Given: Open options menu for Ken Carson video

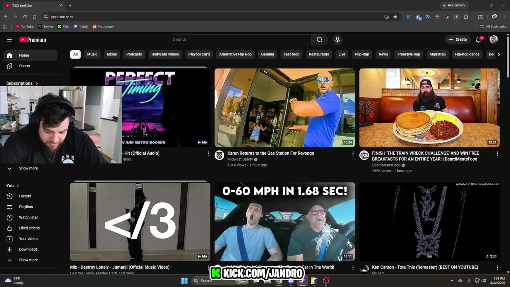Looking at the screenshot, I should pos(497,267).
